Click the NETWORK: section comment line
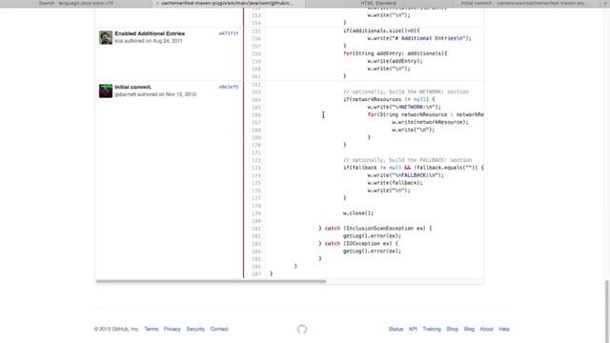This screenshot has height=343, width=610. [406, 91]
